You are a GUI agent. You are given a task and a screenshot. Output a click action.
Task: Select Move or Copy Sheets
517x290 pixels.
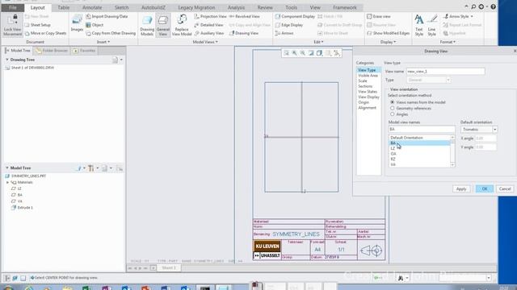(x=45, y=33)
